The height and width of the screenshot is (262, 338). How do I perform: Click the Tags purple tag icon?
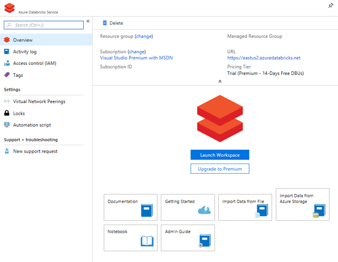point(6,75)
